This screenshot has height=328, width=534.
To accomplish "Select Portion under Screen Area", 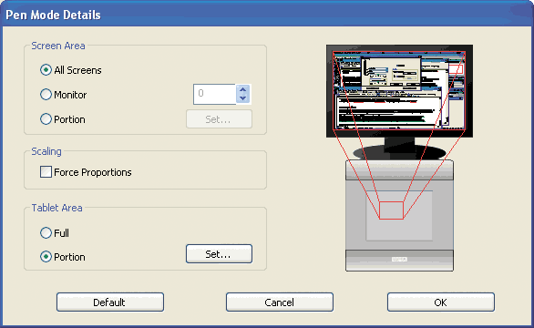I will 46,119.
